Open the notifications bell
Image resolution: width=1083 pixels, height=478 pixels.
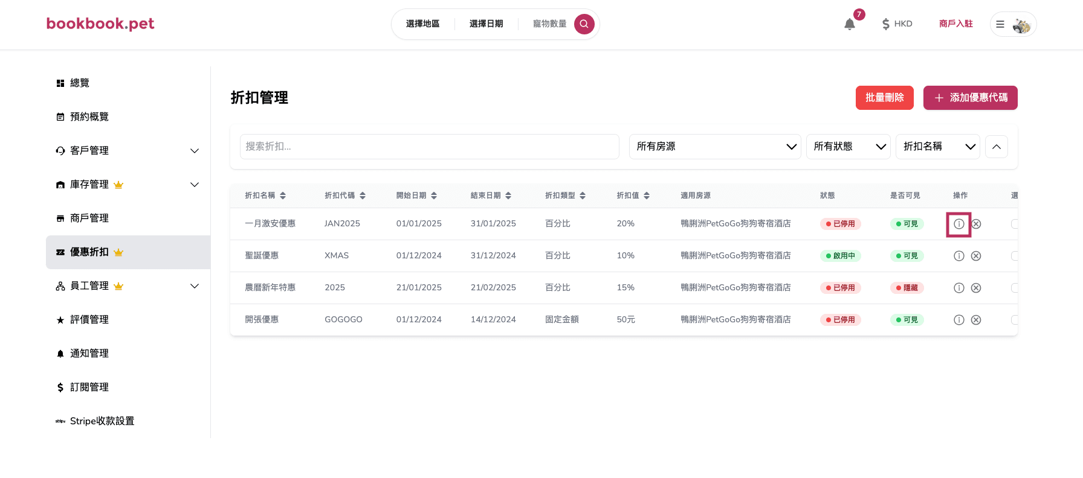pyautogui.click(x=850, y=24)
